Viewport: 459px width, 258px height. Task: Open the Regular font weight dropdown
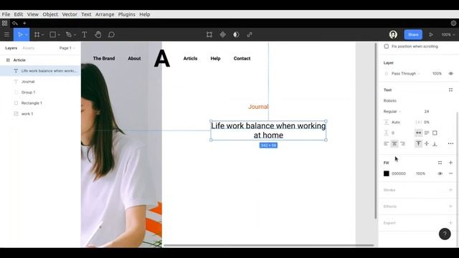tap(392, 112)
